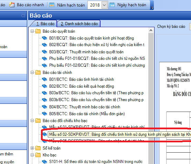Image resolution: width=191 pixels, height=164 pixels.
Task: Click the report tree scrollbar up arrow
Action: (x=151, y=30)
